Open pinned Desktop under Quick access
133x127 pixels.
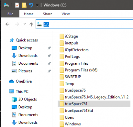tap(25, 48)
